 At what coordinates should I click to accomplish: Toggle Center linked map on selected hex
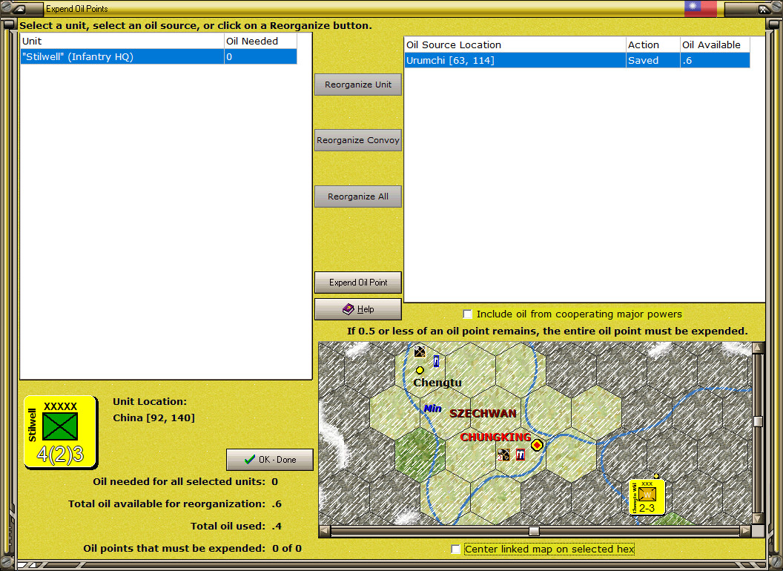[455, 549]
